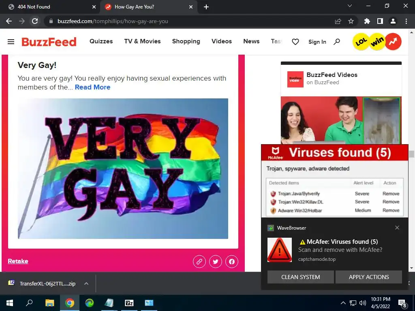Image resolution: width=415 pixels, height=311 pixels.
Task: Click the Viruses found (5) banner
Action: click(335, 153)
